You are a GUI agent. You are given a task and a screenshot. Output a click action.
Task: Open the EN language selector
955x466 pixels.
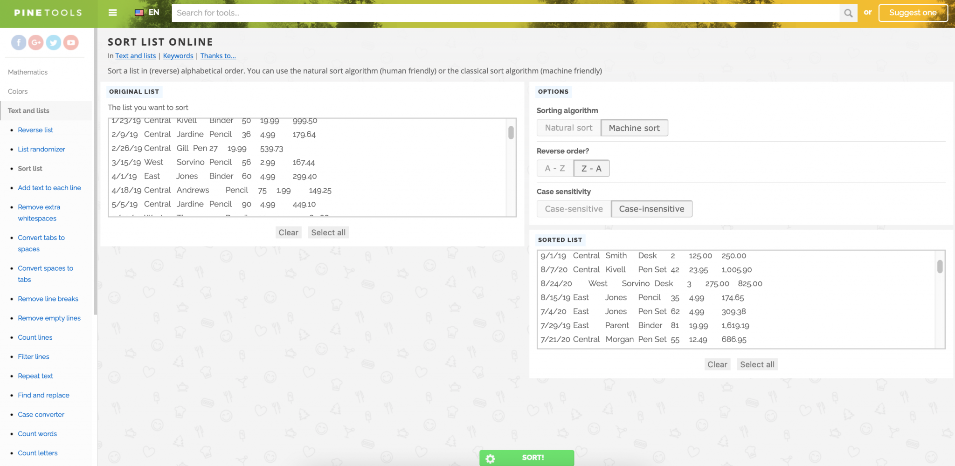[x=154, y=12]
